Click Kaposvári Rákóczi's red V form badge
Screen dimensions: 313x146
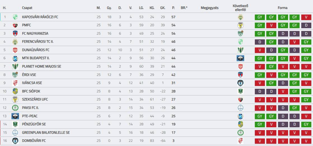click(306, 17)
